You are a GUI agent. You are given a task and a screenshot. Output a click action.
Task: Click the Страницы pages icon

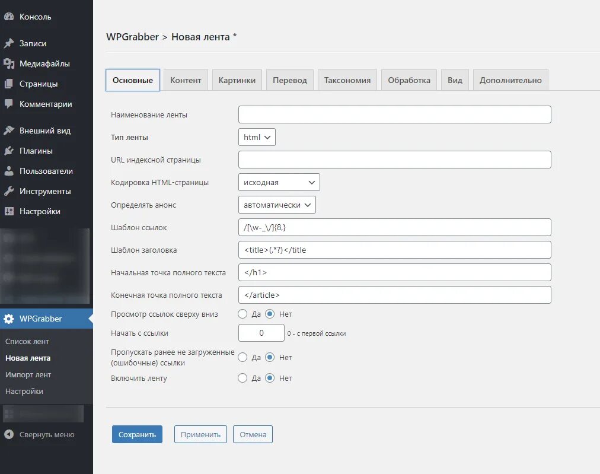tap(9, 84)
